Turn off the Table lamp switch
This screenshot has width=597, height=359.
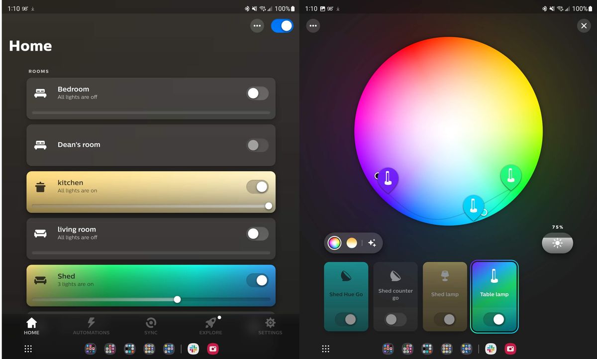click(495, 319)
